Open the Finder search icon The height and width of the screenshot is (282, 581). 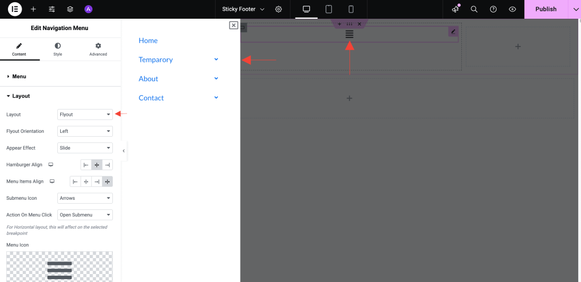[474, 9]
